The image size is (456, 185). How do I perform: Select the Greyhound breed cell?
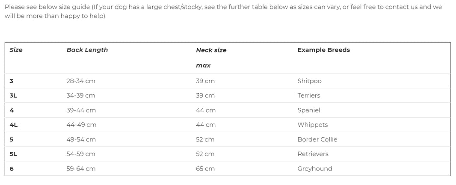point(314,169)
